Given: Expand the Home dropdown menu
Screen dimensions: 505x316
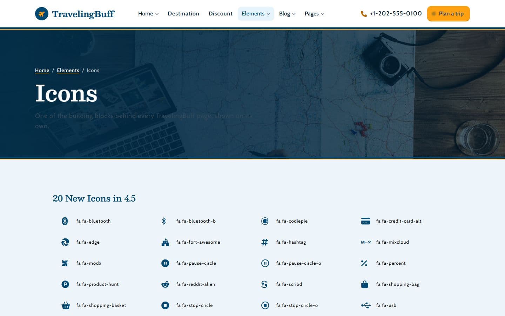Looking at the screenshot, I should pyautogui.click(x=148, y=14).
